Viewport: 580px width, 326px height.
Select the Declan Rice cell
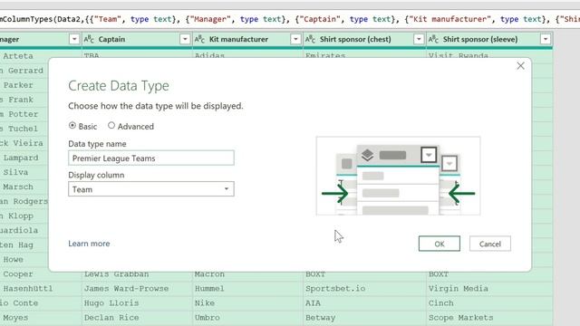[137, 318]
